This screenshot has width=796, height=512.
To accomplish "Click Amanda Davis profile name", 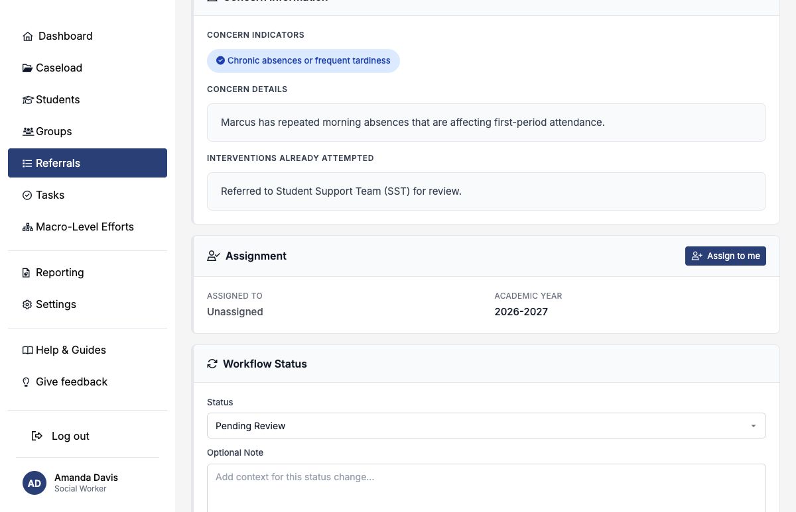I will click(86, 478).
